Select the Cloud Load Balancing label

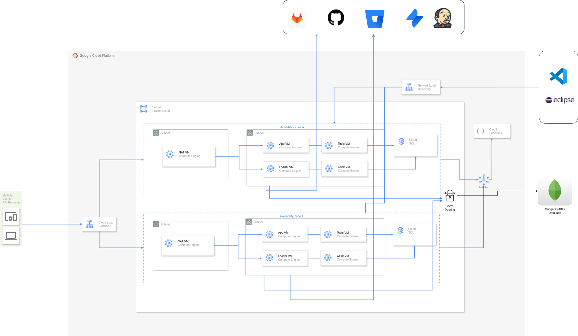[106, 224]
